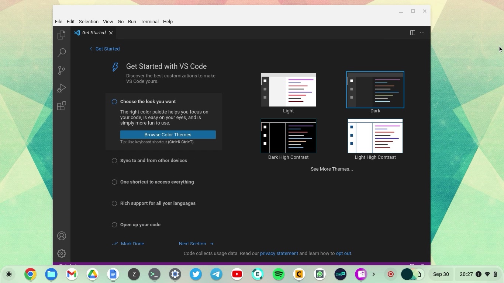Screen dimensions: 504x283
Task: Choose the Dark High Contrast theme thumbnail
Action: 289,136
